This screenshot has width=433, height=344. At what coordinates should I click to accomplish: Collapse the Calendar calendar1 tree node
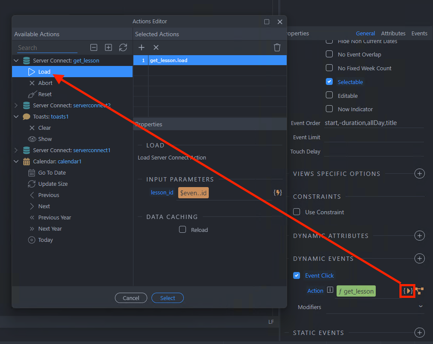point(16,161)
